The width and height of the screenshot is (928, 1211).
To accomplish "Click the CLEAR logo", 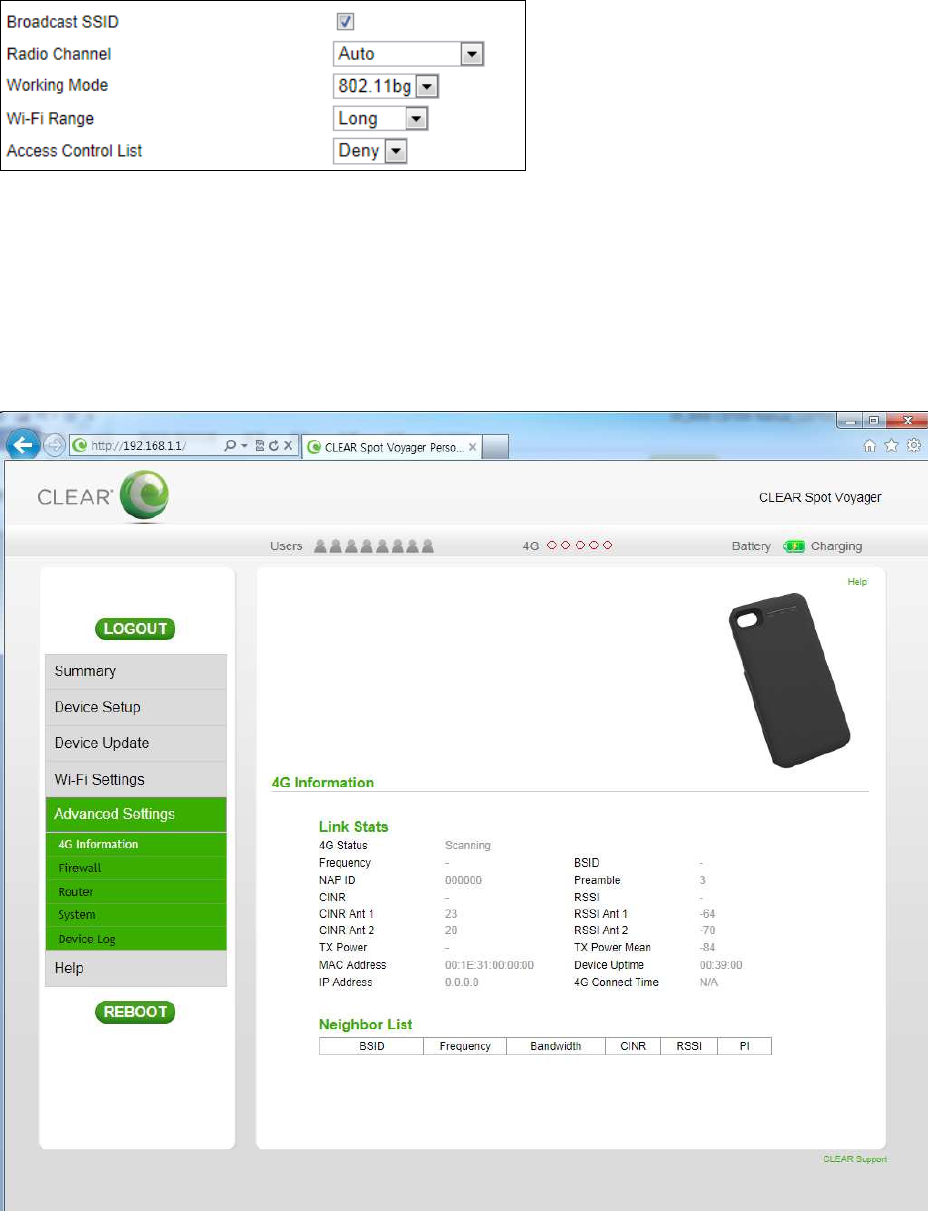I will click(102, 496).
